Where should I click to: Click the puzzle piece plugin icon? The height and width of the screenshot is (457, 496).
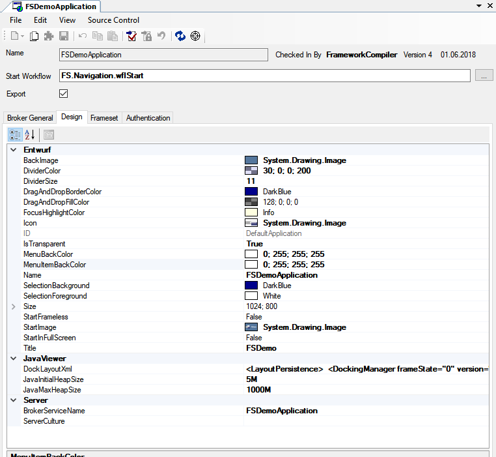click(49, 36)
